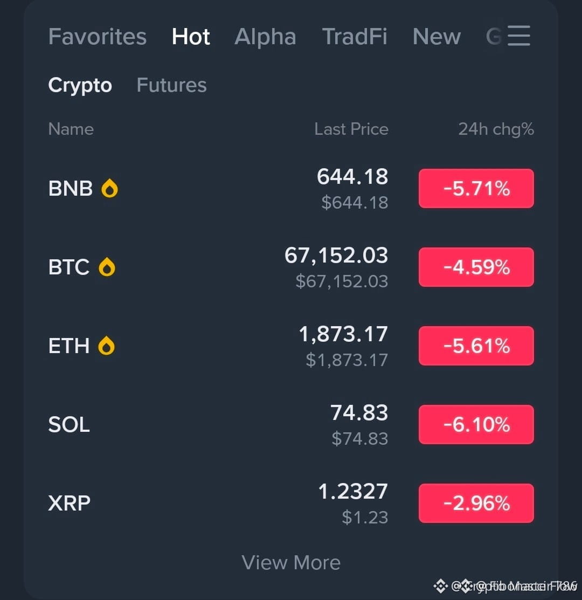This screenshot has width=582, height=600.
Task: Tap the BNB -5.71% change badge
Action: (x=476, y=189)
